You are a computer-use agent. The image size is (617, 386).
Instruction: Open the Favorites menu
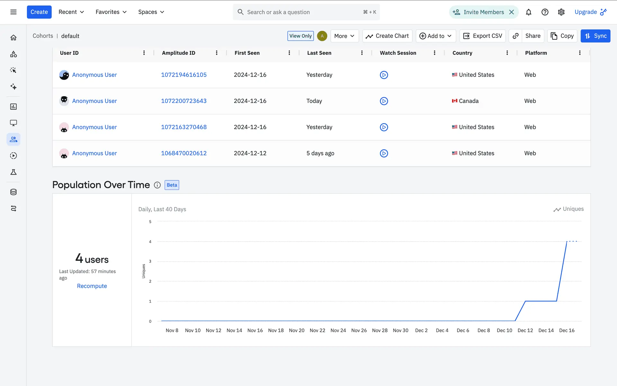pyautogui.click(x=111, y=12)
